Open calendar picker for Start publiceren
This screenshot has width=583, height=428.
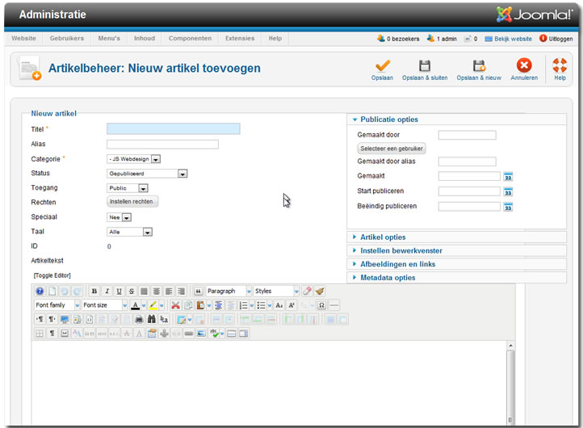click(x=508, y=191)
